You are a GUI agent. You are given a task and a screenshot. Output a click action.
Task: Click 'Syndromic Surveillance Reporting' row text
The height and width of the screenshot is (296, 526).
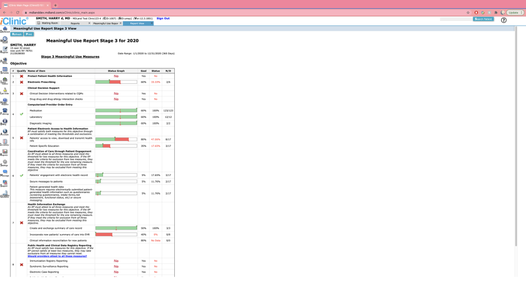(x=49, y=266)
